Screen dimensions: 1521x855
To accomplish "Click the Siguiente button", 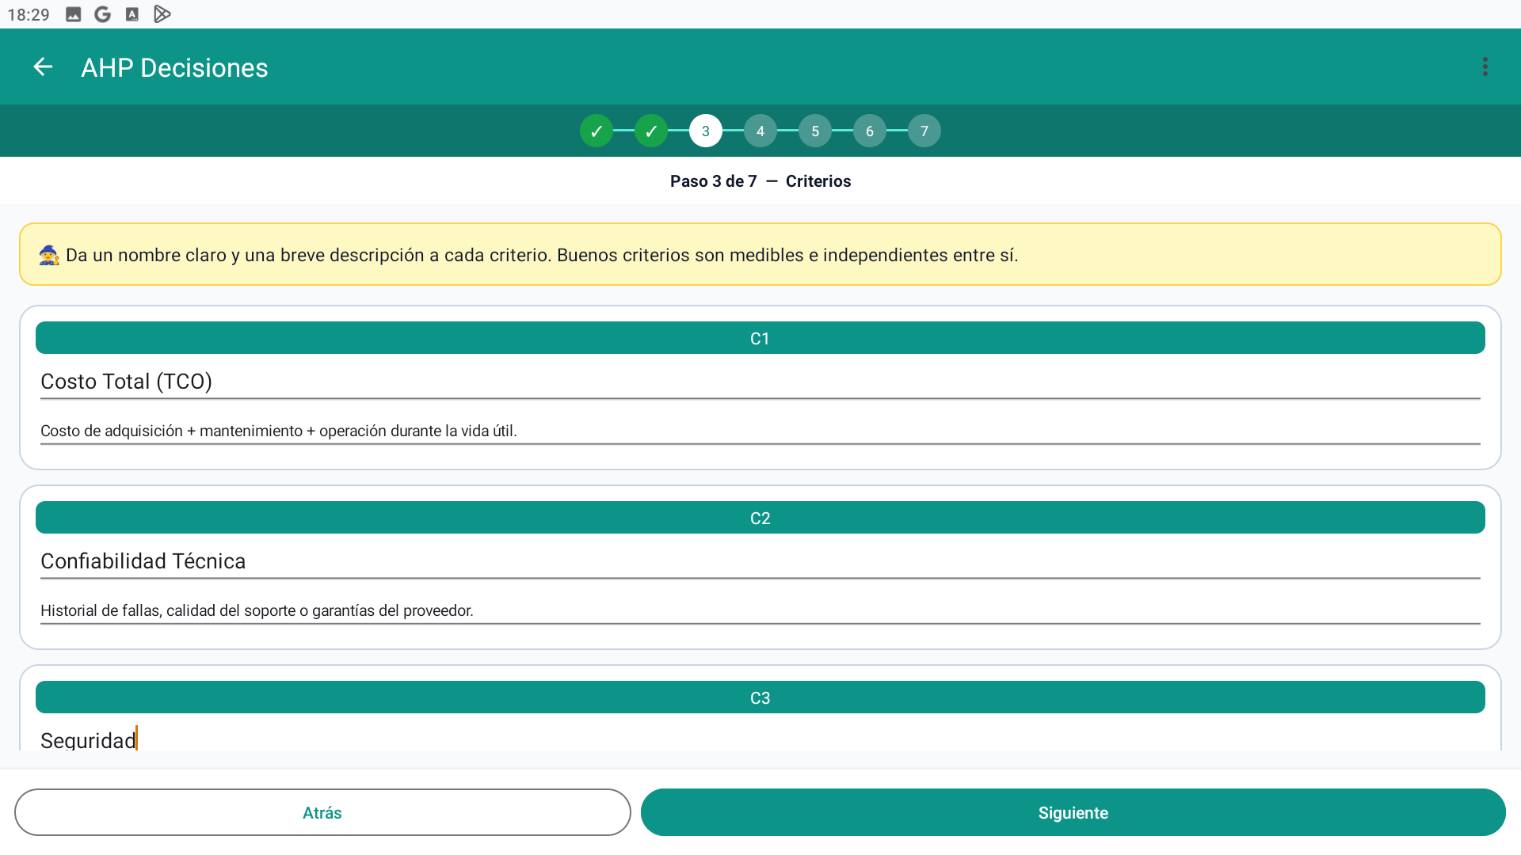I will pyautogui.click(x=1073, y=812).
